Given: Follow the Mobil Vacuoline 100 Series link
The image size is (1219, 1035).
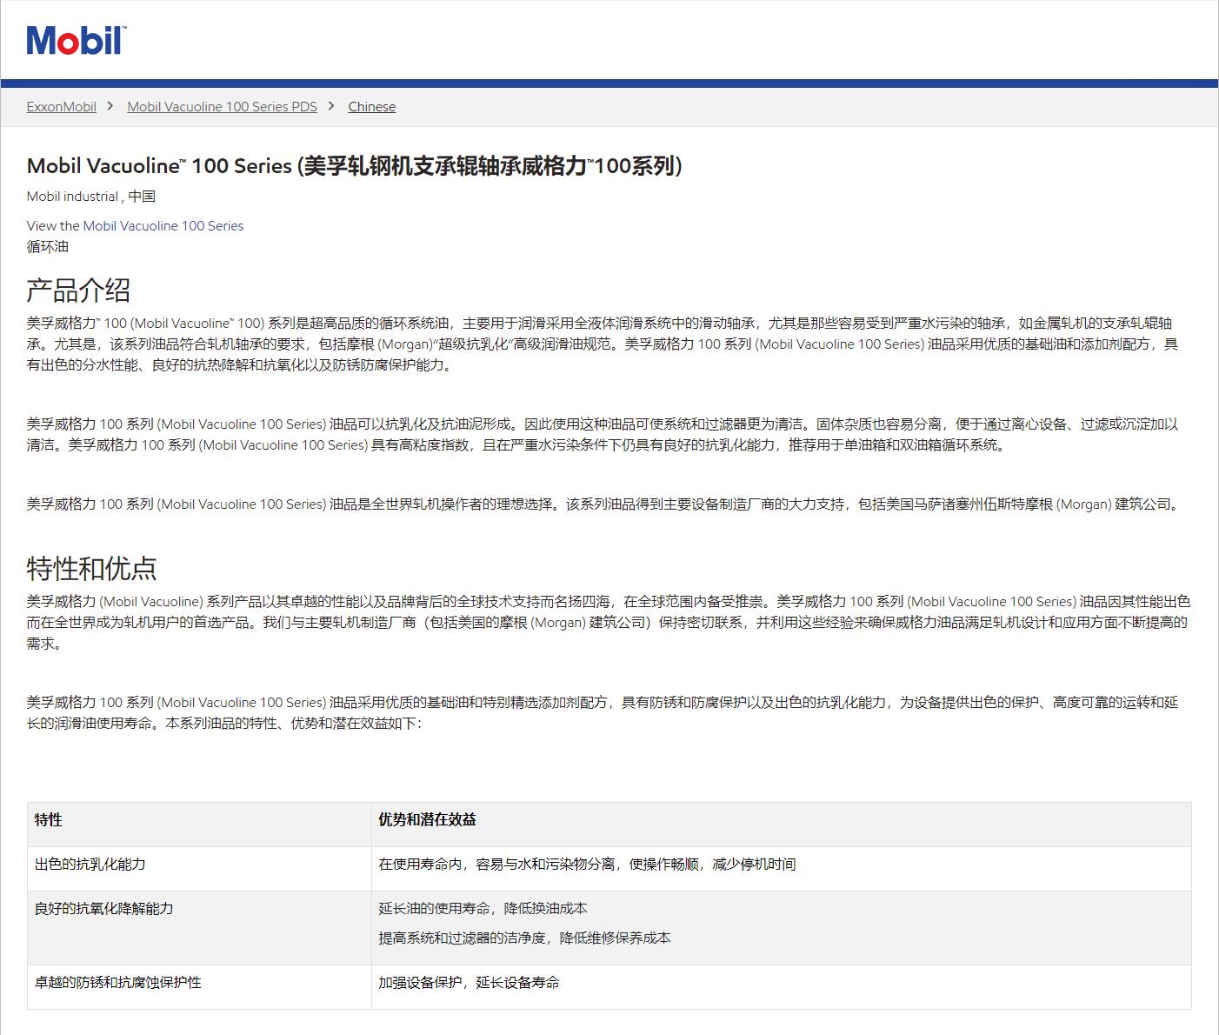Looking at the screenshot, I should pyautogui.click(x=163, y=225).
